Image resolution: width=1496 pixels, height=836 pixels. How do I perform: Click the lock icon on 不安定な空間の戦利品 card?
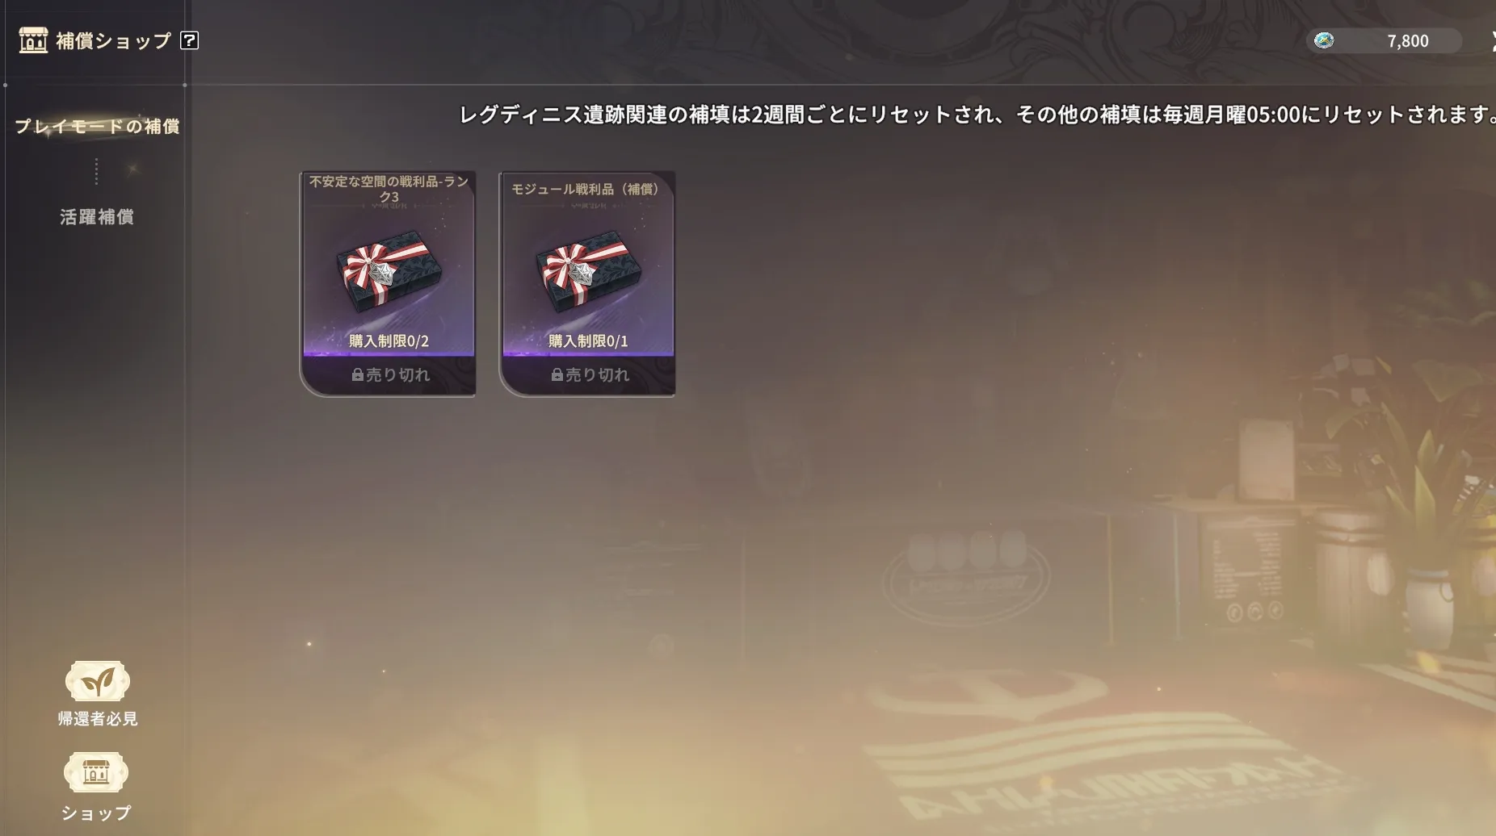(x=357, y=374)
